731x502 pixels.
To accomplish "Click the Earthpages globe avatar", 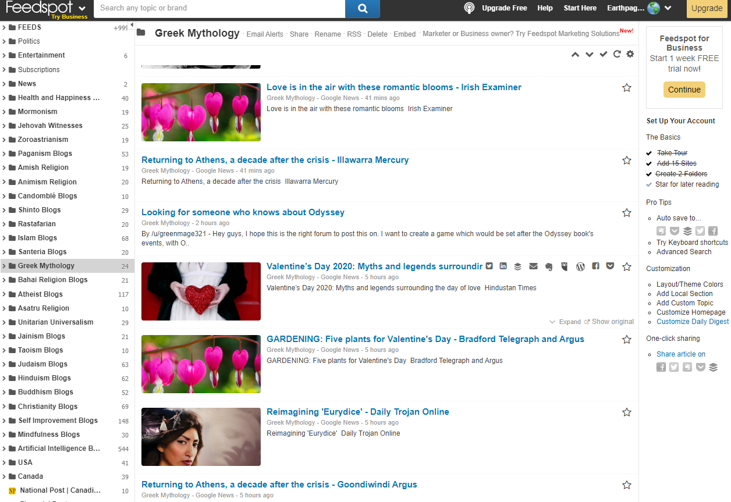I will tap(654, 8).
